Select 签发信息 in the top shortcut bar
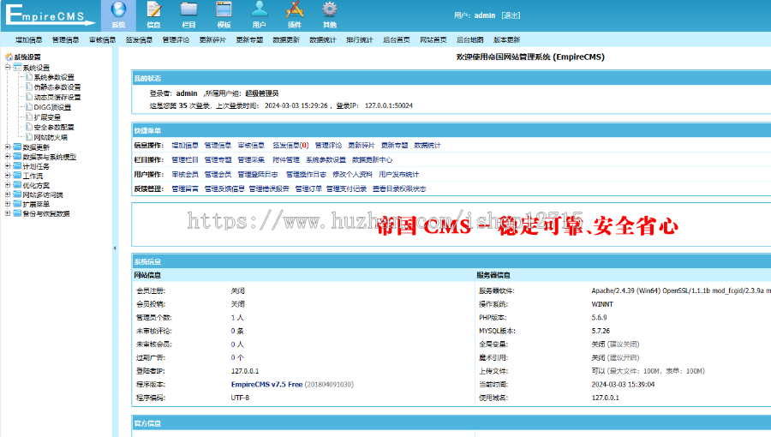This screenshot has height=437, width=771. point(139,39)
